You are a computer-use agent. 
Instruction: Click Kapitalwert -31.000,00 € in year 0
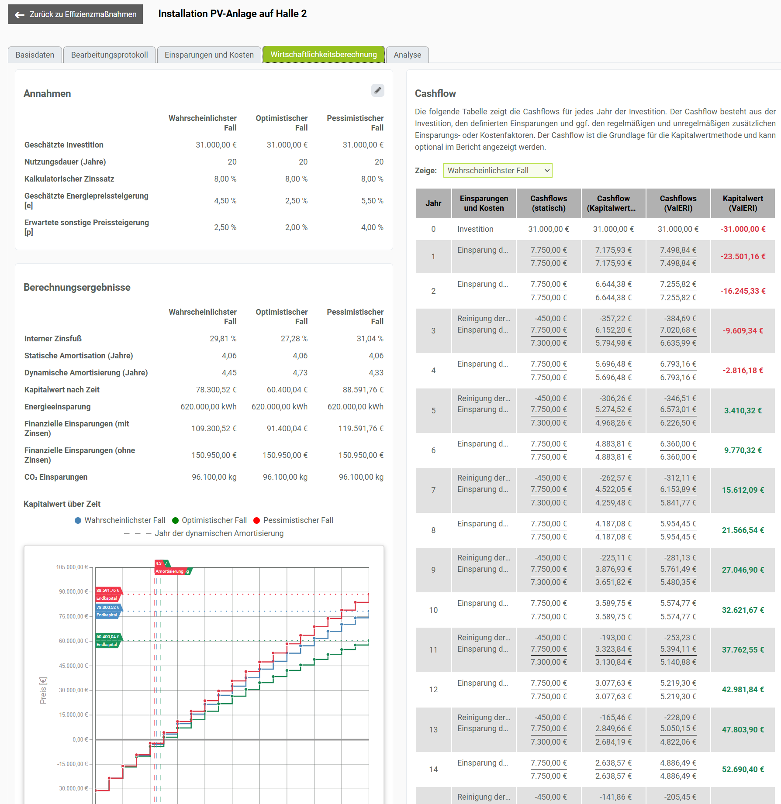click(743, 229)
